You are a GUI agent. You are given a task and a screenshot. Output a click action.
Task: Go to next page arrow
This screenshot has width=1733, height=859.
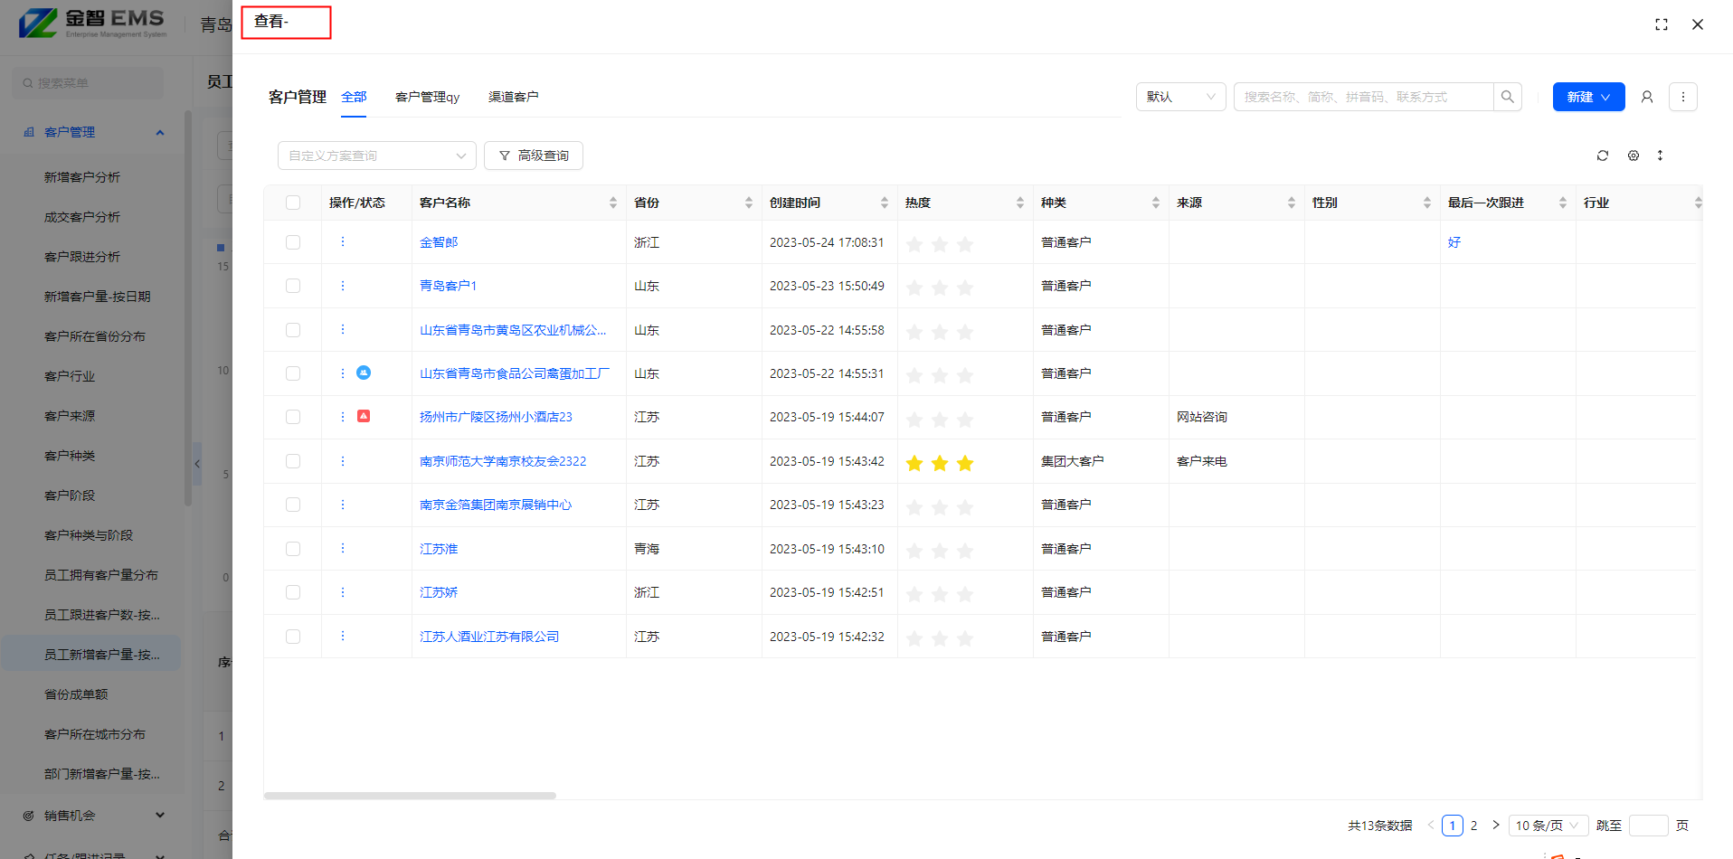point(1496,825)
